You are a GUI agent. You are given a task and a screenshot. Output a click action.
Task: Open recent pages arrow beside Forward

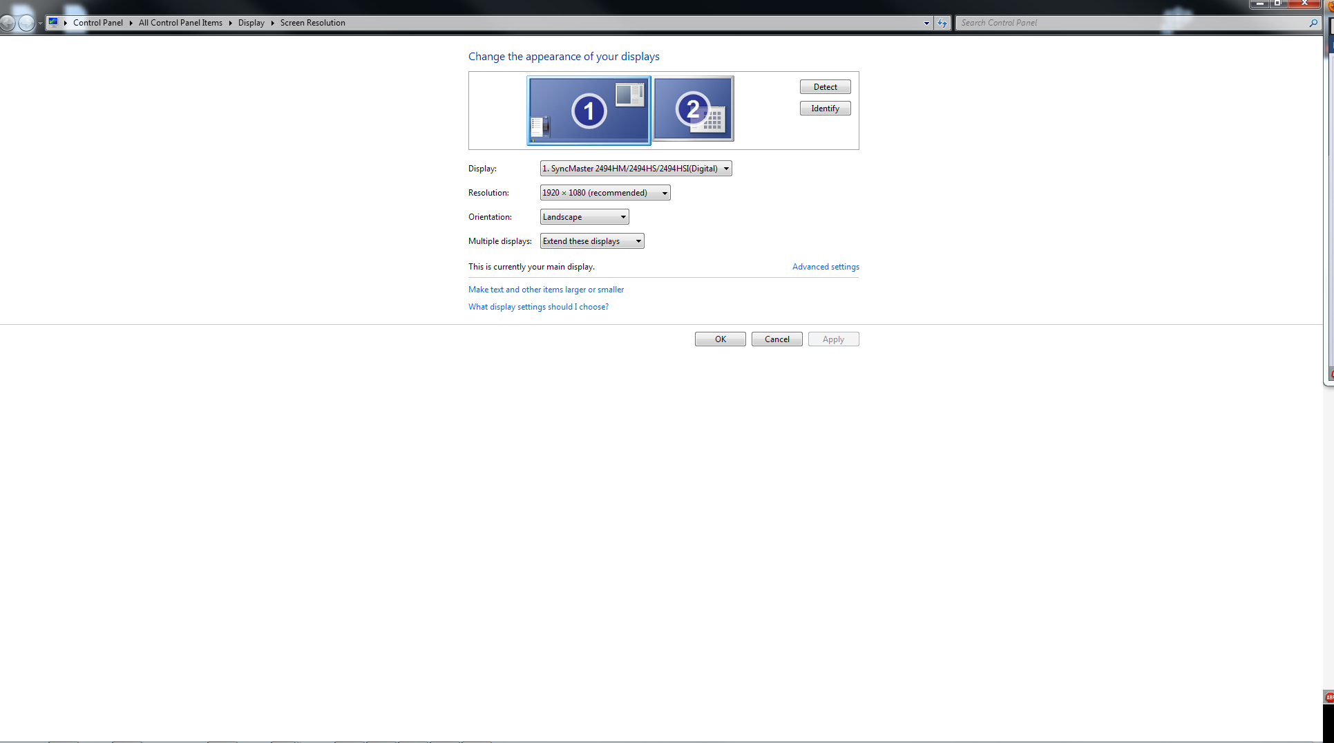(x=40, y=23)
